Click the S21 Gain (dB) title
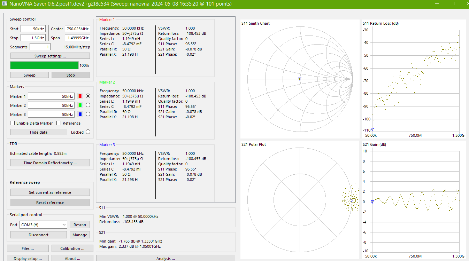This screenshot has width=469, height=261. coord(375,144)
